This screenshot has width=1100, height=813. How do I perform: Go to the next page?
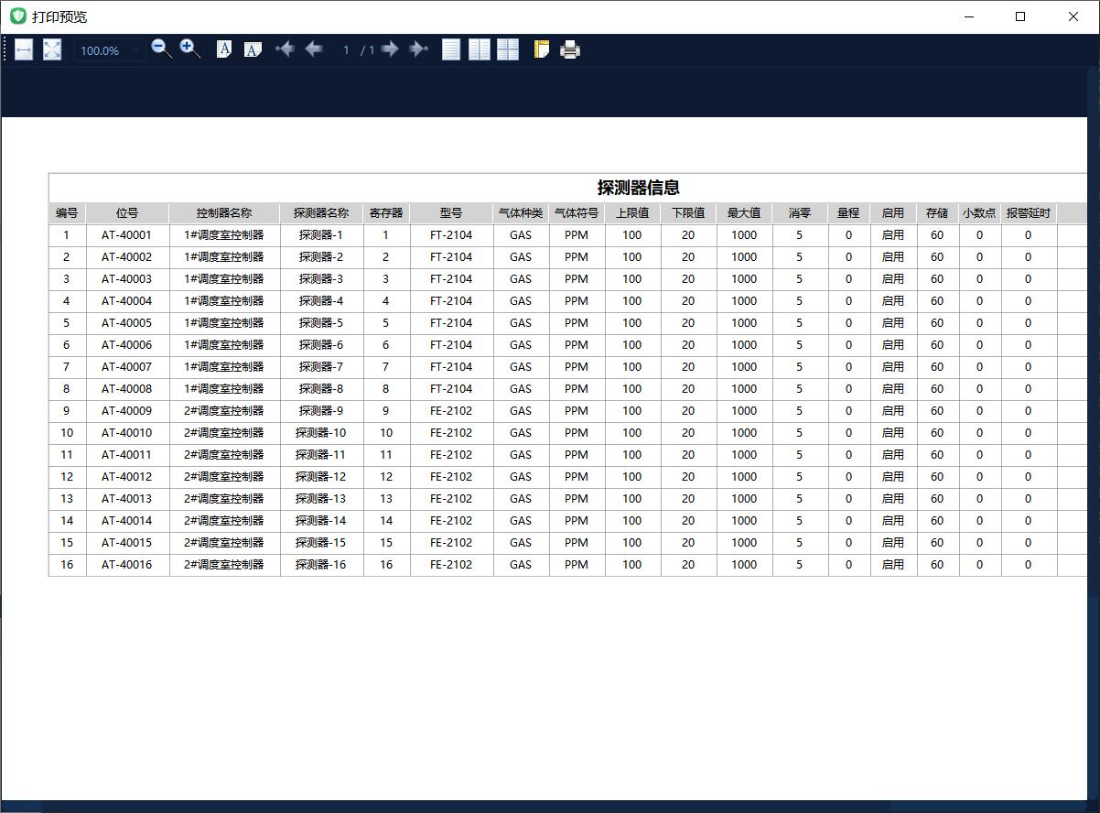pyautogui.click(x=390, y=49)
